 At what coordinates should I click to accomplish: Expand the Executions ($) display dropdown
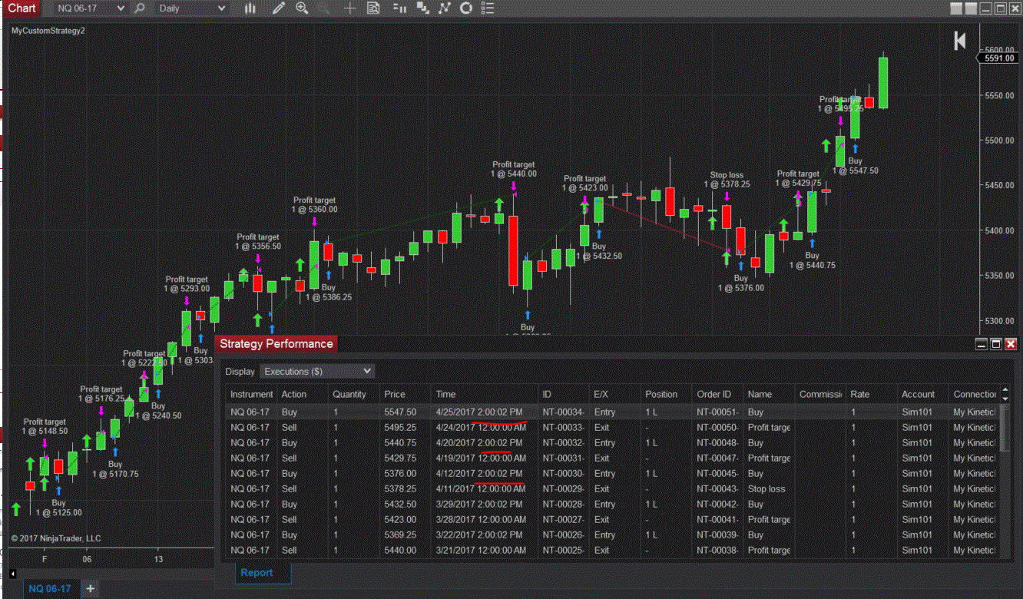(x=317, y=371)
